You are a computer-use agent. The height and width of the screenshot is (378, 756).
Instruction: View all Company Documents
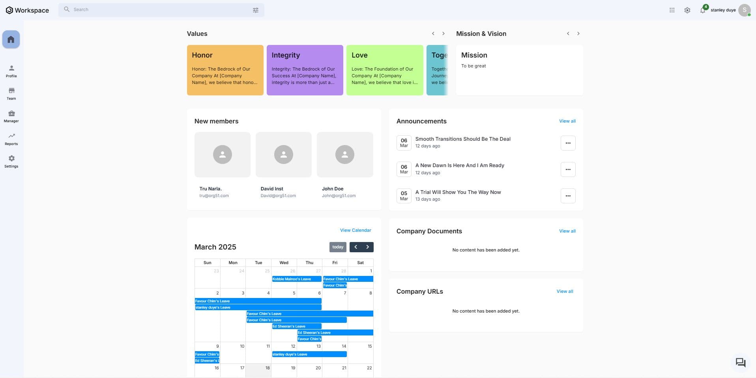click(567, 231)
